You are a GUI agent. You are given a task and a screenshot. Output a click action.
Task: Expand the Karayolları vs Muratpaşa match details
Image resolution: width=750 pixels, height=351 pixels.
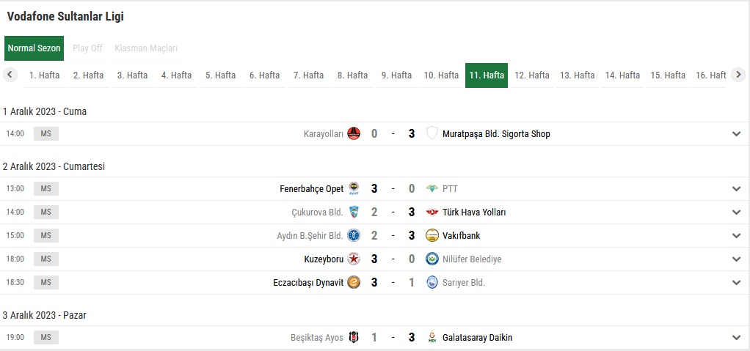[x=736, y=133]
